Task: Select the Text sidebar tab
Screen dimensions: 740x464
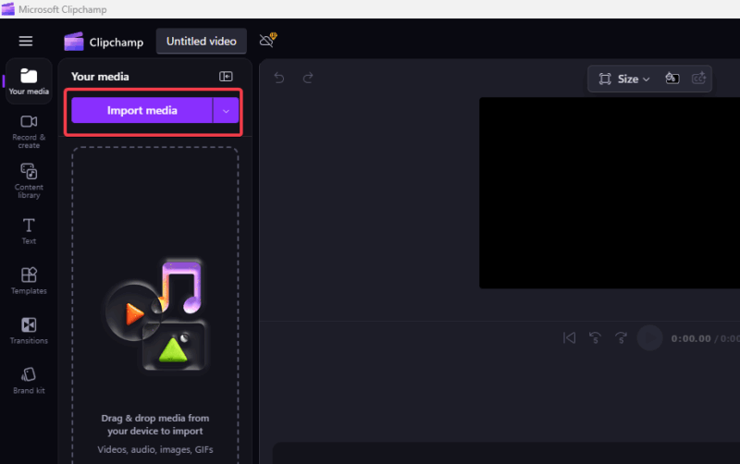Action: pos(29,231)
